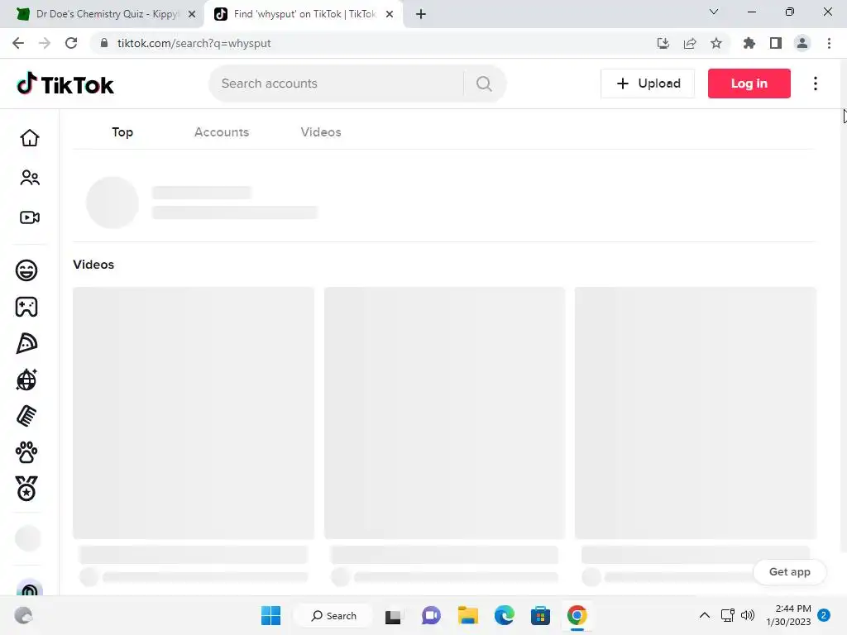Switch to the Accounts tab

point(222,132)
